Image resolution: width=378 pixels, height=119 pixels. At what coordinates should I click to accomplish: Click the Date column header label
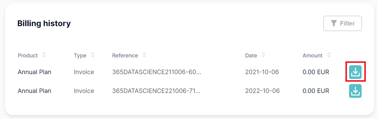click(251, 55)
